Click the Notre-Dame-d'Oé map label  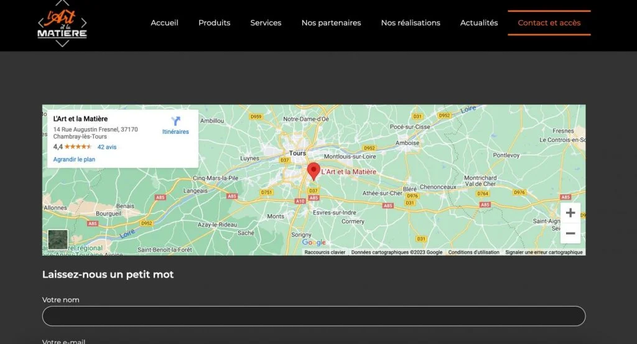(x=306, y=119)
